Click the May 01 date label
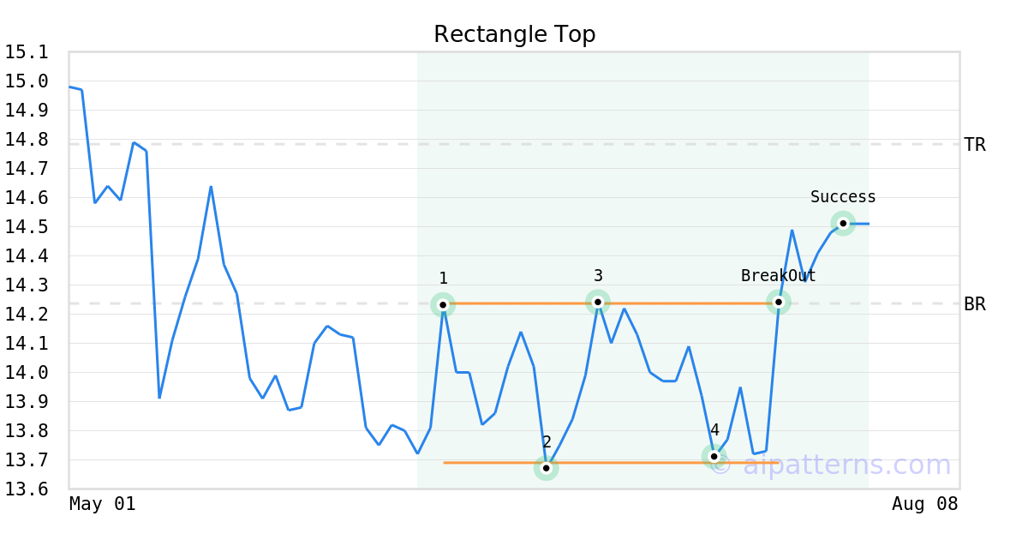 102,504
